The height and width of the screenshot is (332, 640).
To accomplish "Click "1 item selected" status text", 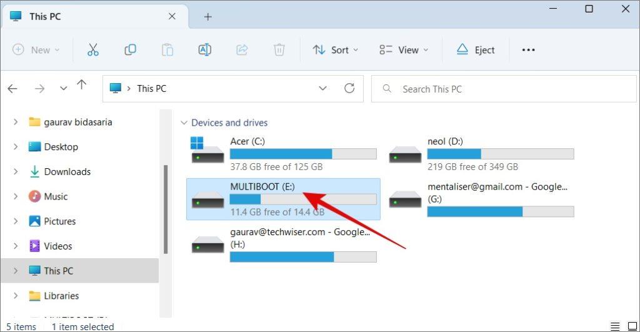I will [x=83, y=327].
